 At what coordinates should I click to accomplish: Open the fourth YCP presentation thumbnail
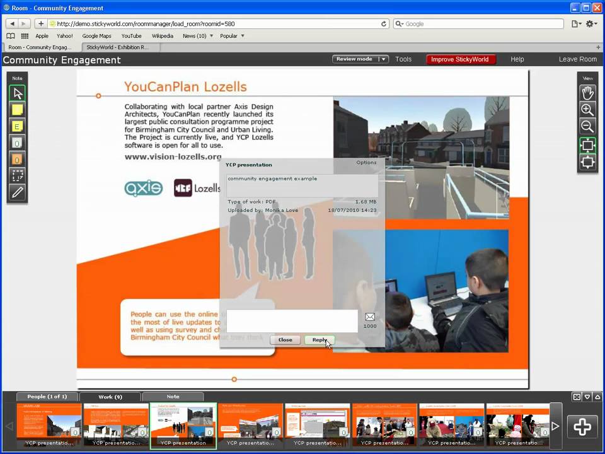click(x=250, y=426)
